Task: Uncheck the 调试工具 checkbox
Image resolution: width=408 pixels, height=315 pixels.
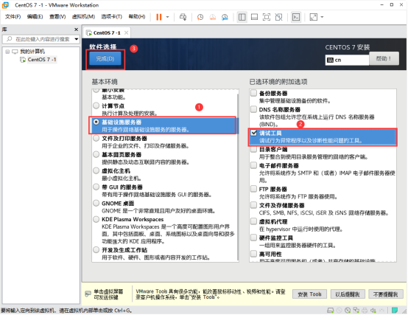Action: click(253, 133)
